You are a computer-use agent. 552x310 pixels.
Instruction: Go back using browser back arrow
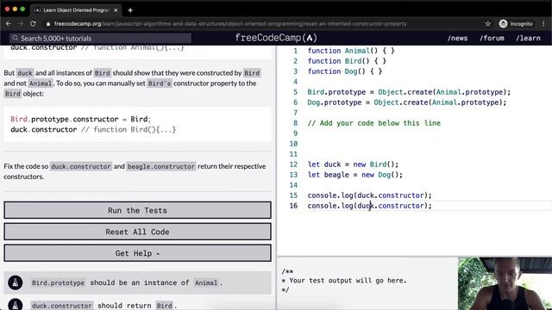click(x=9, y=23)
